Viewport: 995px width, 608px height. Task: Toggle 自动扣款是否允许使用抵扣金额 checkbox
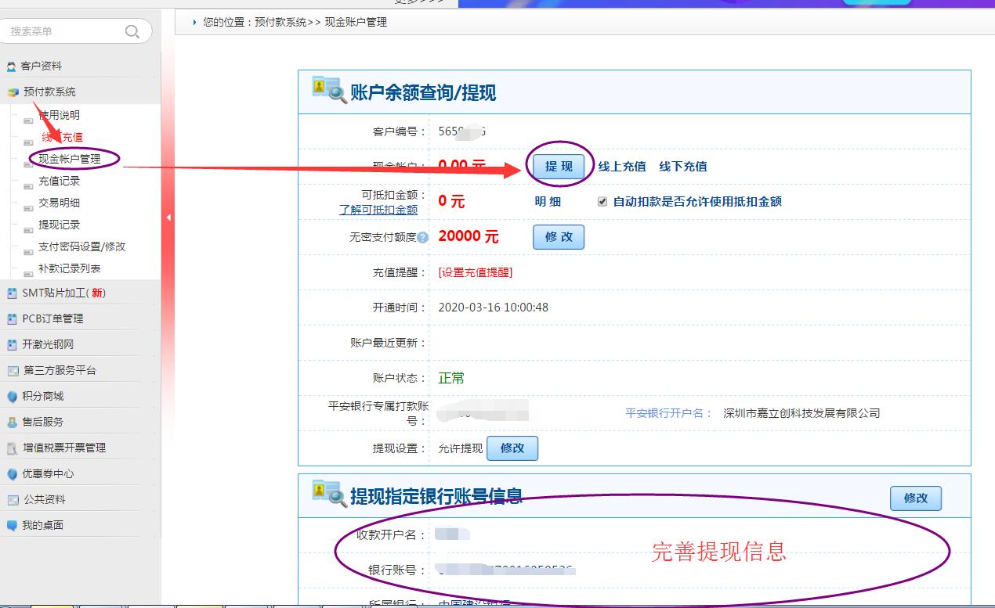(602, 201)
